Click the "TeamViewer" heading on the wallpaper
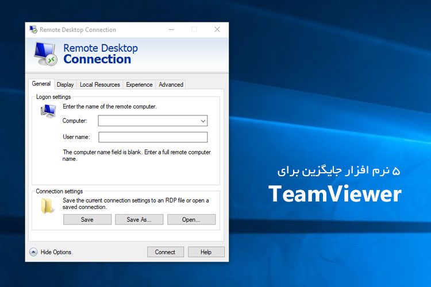The height and width of the screenshot is (287, 431). 335,194
